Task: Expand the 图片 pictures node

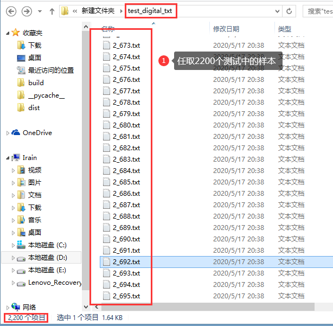Action: (13, 183)
